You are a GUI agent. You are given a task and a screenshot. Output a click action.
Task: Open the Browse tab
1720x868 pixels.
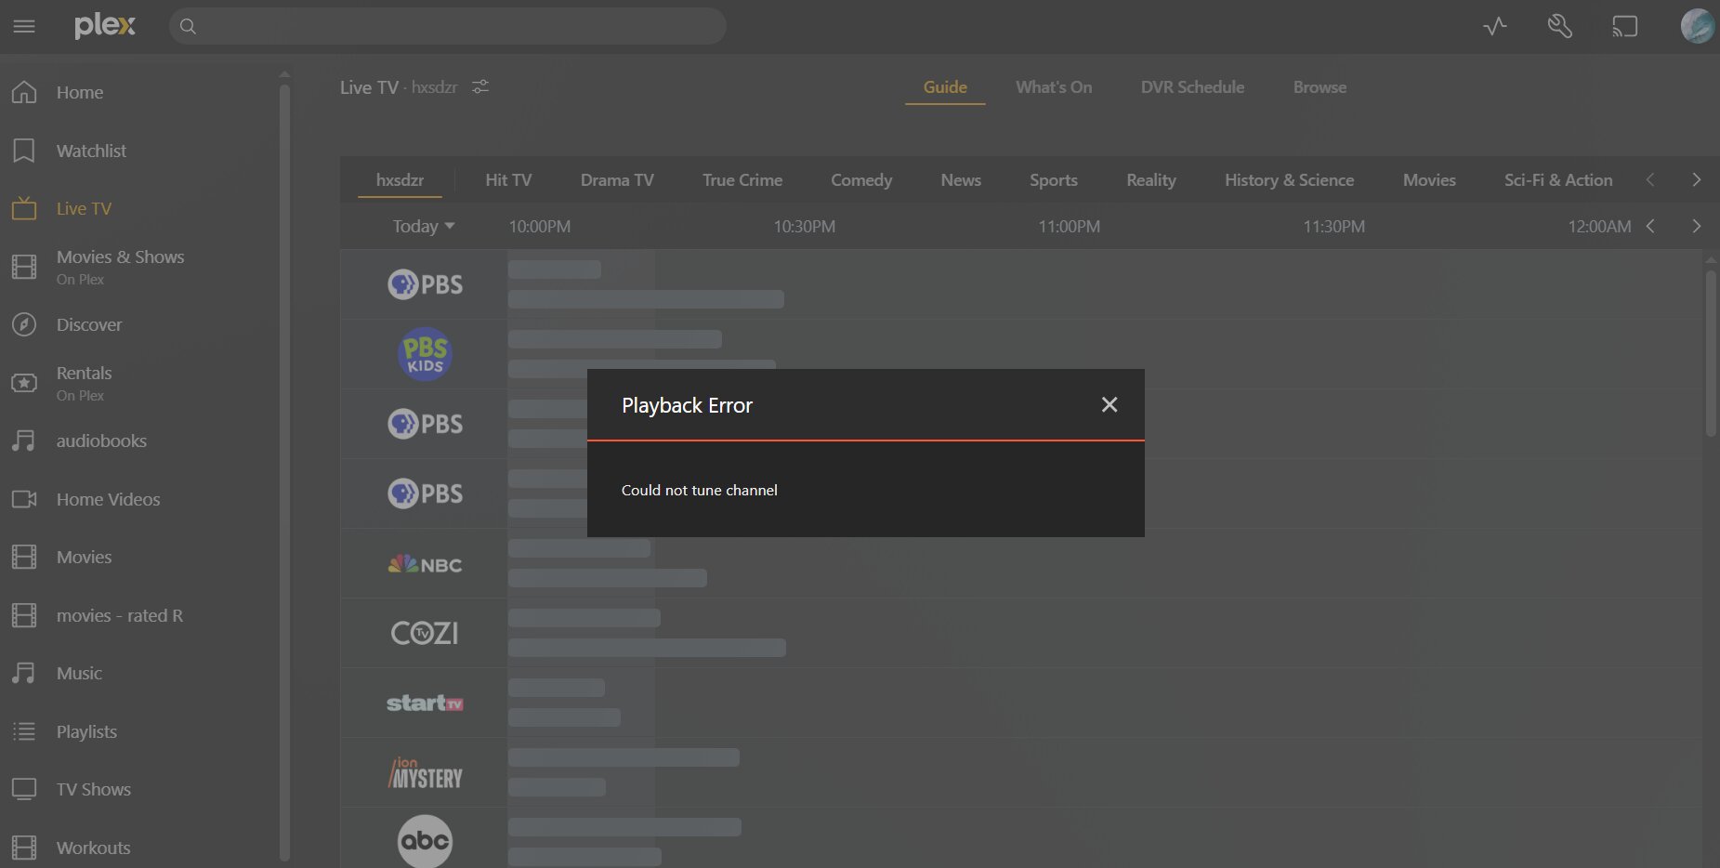[1320, 86]
